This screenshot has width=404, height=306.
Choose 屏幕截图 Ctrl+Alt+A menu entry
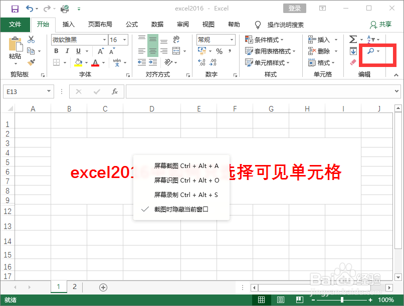[x=181, y=165]
